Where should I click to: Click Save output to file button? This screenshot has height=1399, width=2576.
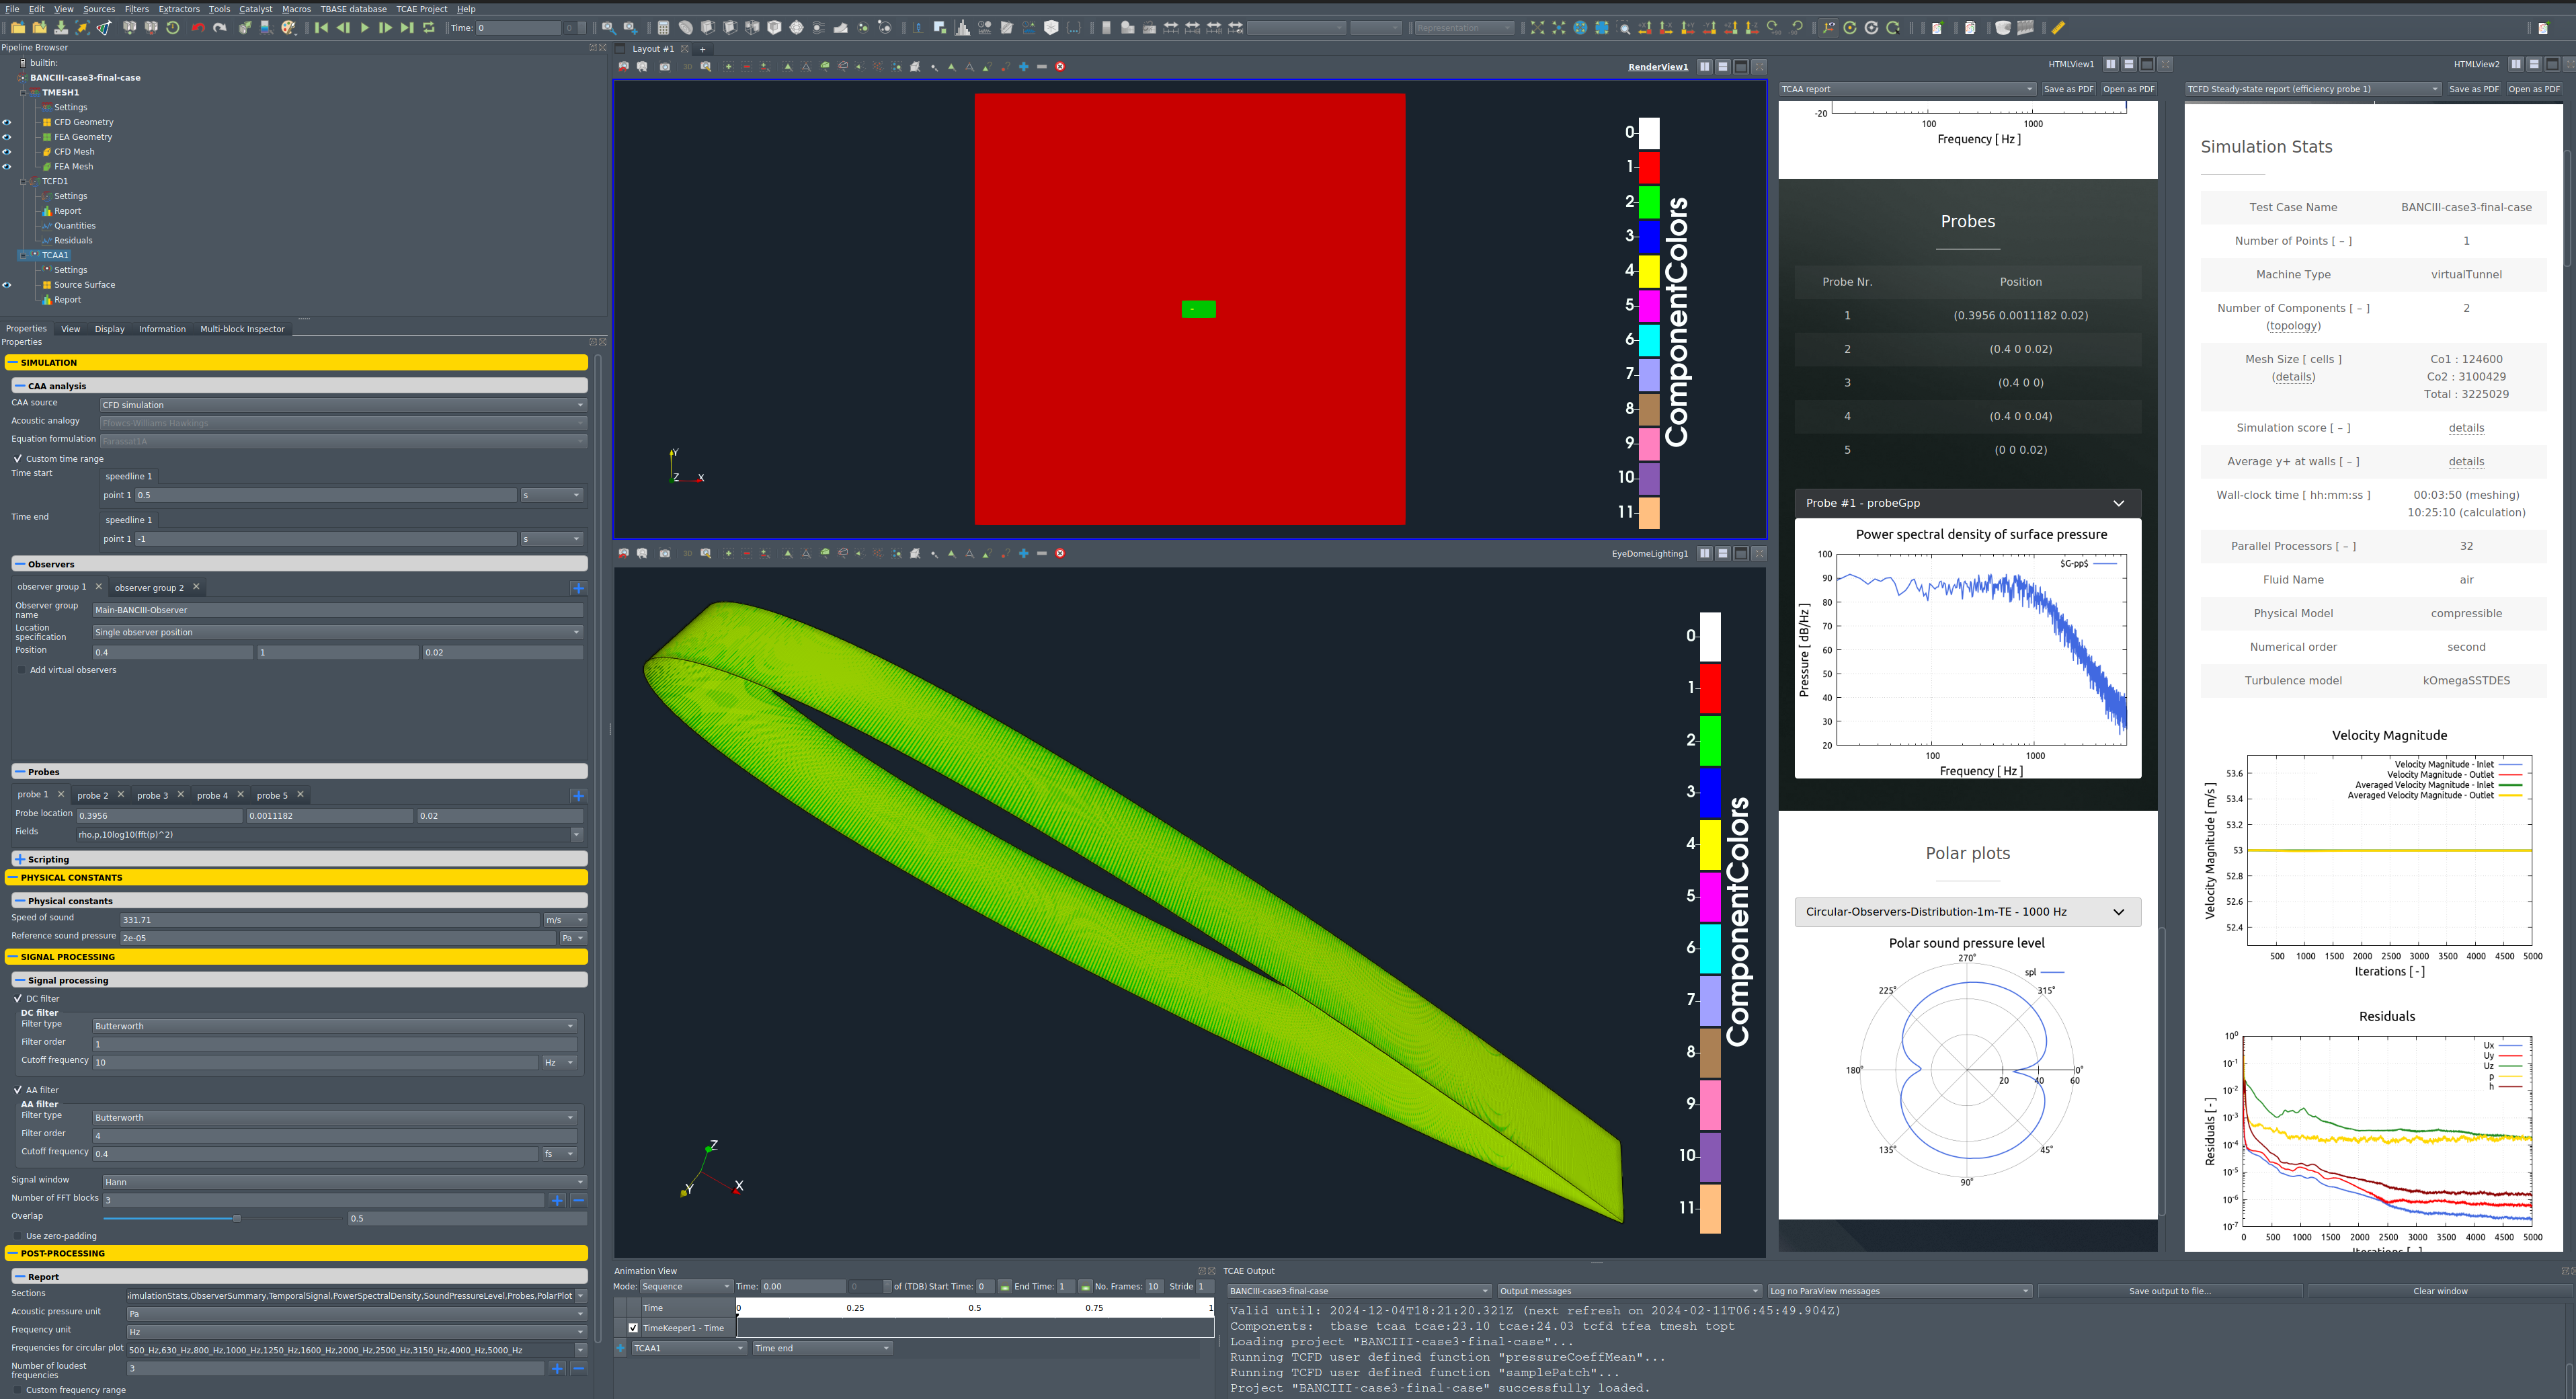(2169, 1291)
